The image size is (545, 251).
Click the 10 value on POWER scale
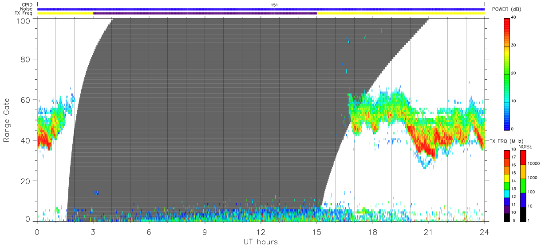click(513, 101)
